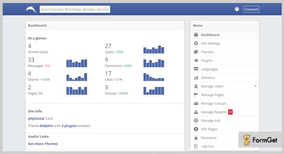
Task: Click the Manage Reports warning triangle icon
Action: pos(196,112)
